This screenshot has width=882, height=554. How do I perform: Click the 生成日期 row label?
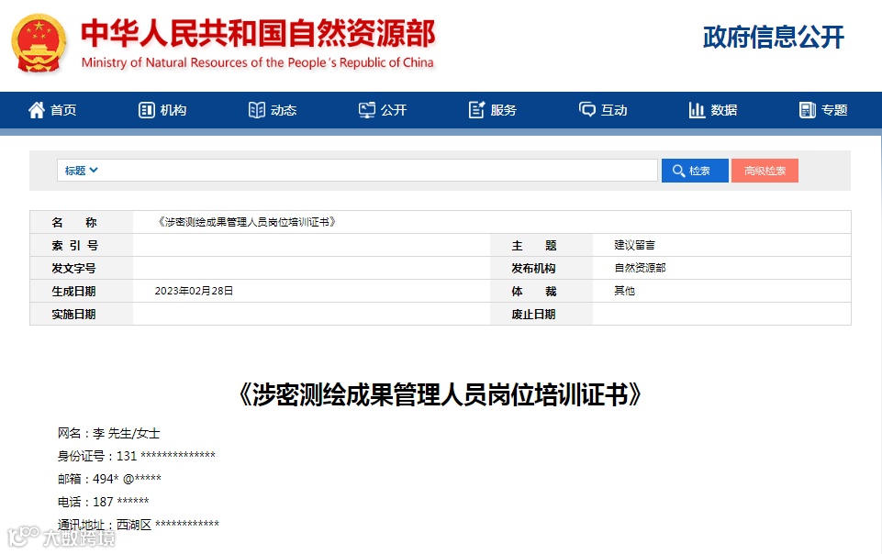point(73,292)
